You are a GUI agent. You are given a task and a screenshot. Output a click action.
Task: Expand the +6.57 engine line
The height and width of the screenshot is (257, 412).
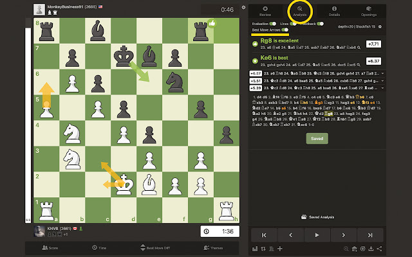[382, 73]
